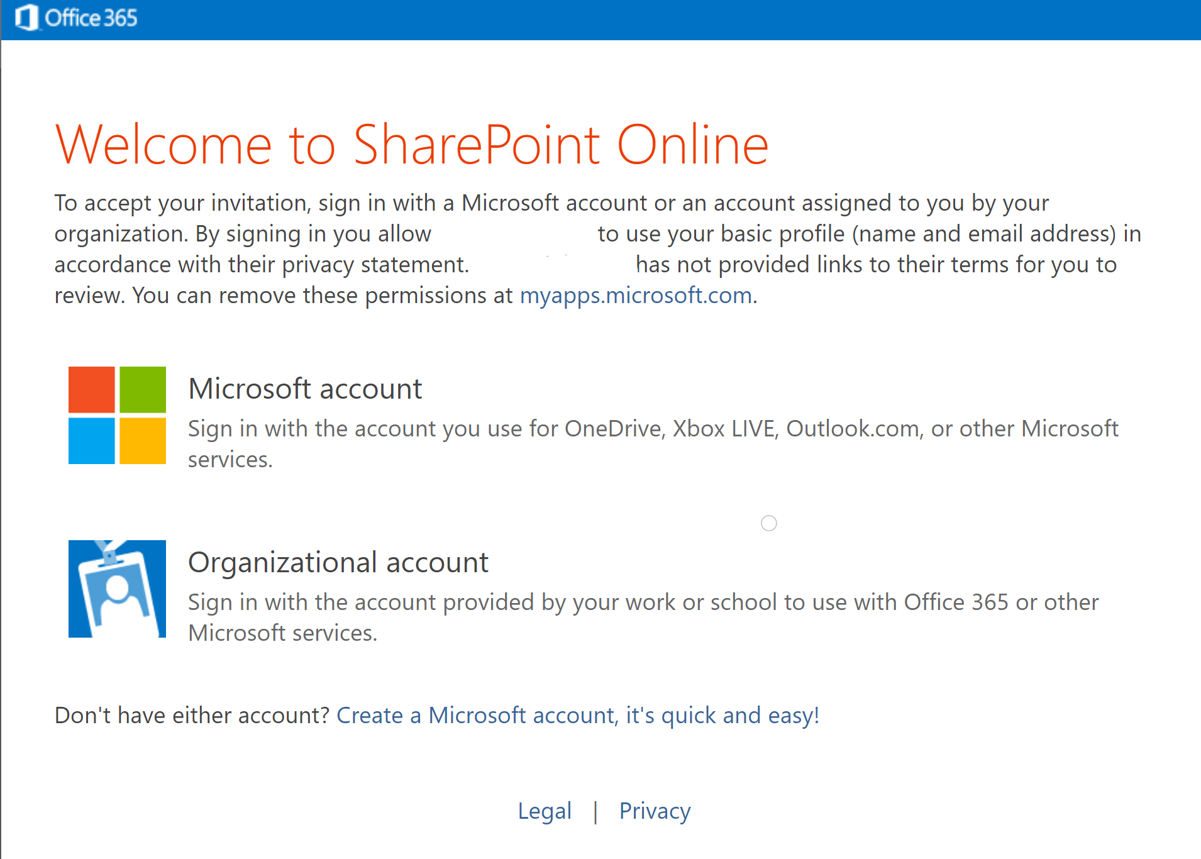The image size is (1201, 859).
Task: Choose the Microsoft account heading
Action: pos(305,389)
